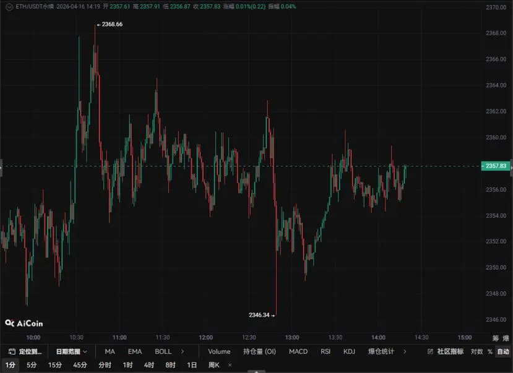Expand more main indicators after BOLL
513x373 pixels.
click(183, 351)
